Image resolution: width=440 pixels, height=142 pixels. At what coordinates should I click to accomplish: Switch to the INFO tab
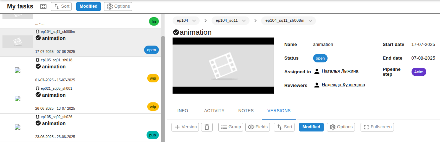183,110
